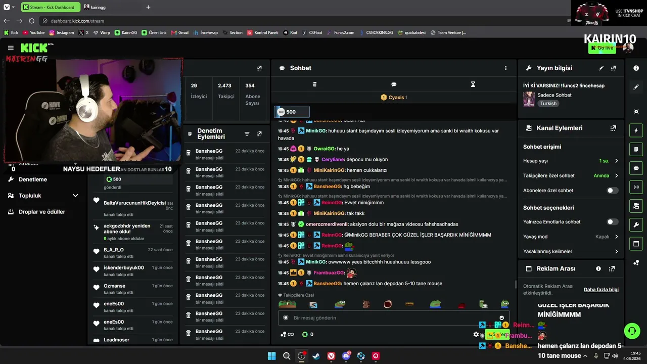Open Hesap yaşı setting

[x=571, y=161]
